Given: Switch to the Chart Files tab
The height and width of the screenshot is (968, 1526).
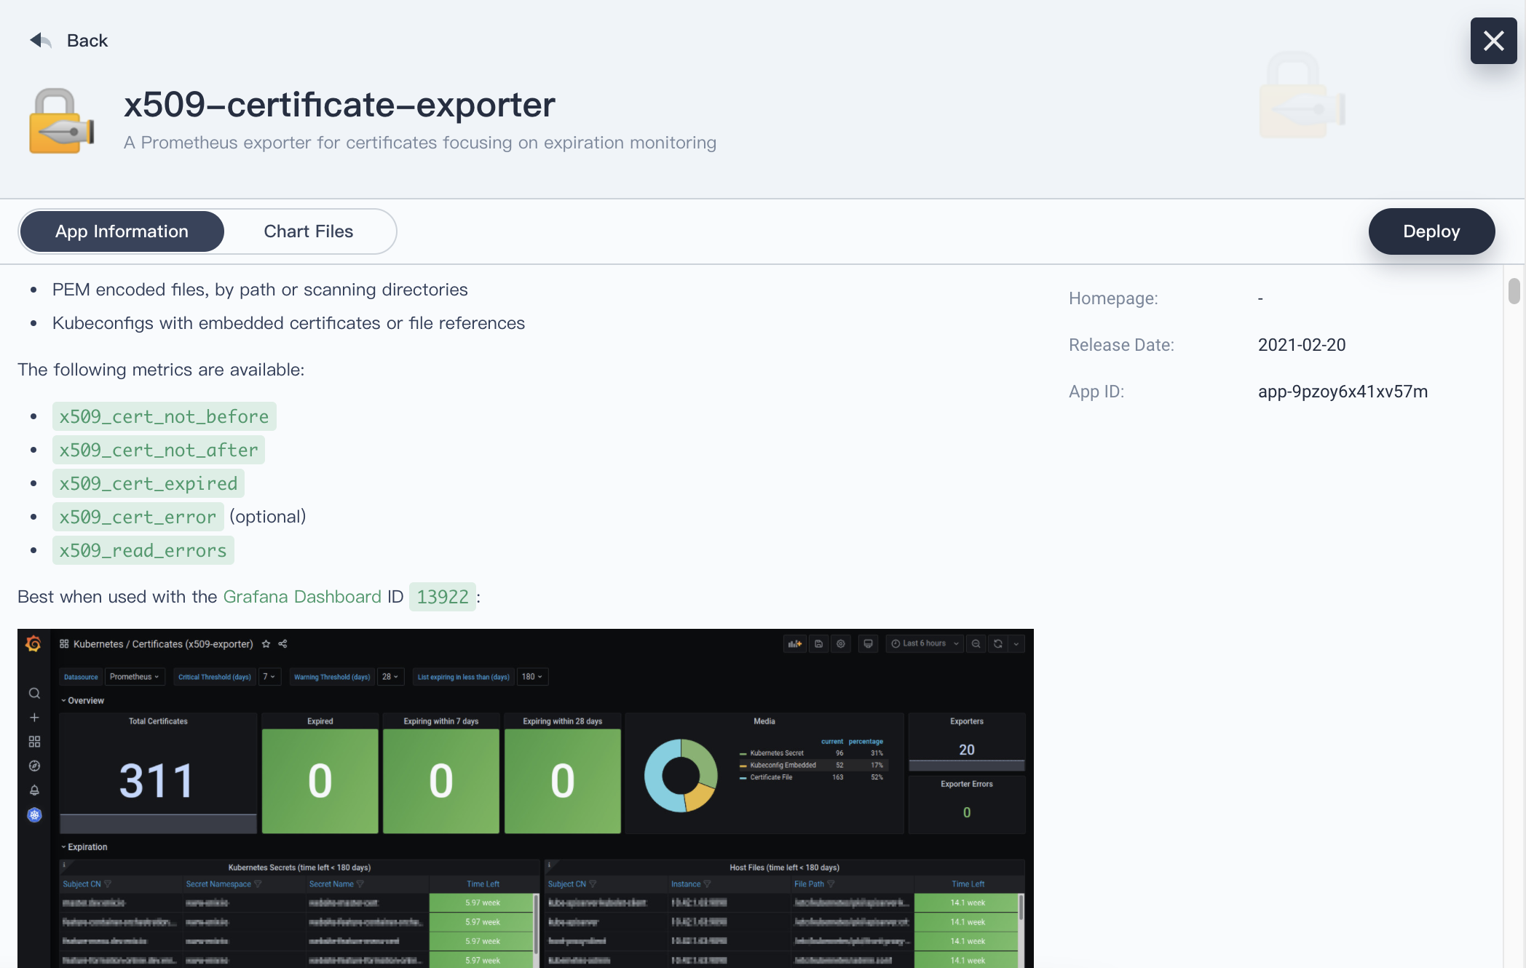Looking at the screenshot, I should pos(308,231).
